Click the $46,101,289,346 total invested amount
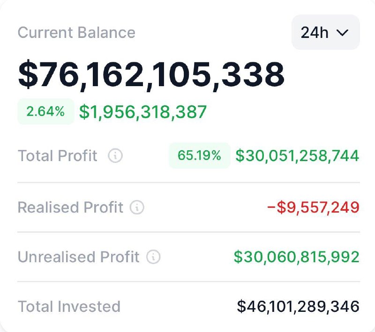The height and width of the screenshot is (332, 375). [298, 307]
